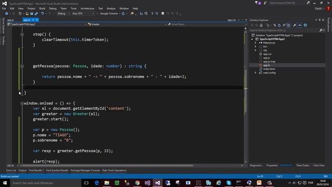Click the Navigate Backward toolbar icon
Image resolution: width=332 pixels, height=187 pixels.
pyautogui.click(x=7, y=14)
